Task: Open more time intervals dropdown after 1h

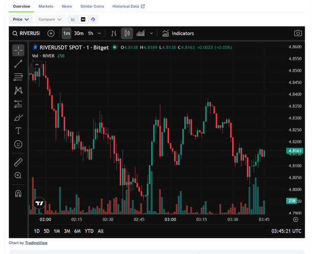Action: tap(99, 33)
